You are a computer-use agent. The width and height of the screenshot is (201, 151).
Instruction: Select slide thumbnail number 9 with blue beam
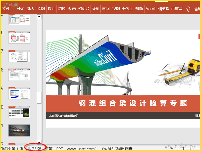click(19, 93)
